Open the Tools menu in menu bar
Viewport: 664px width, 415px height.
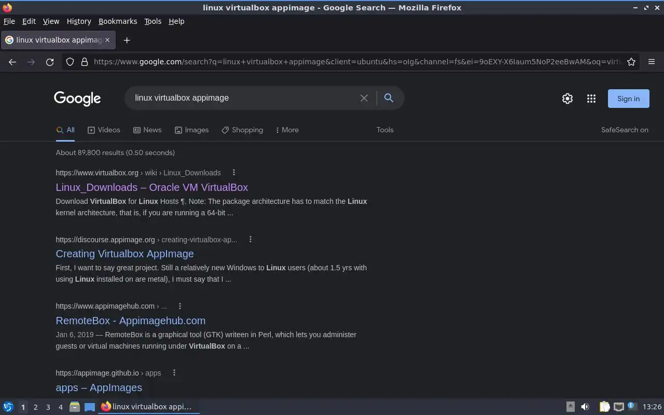pos(153,21)
